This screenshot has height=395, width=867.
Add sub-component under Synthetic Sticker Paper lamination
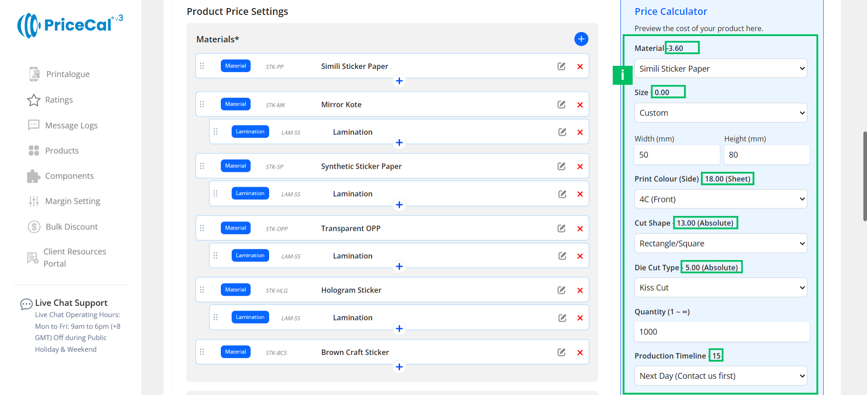coord(399,205)
